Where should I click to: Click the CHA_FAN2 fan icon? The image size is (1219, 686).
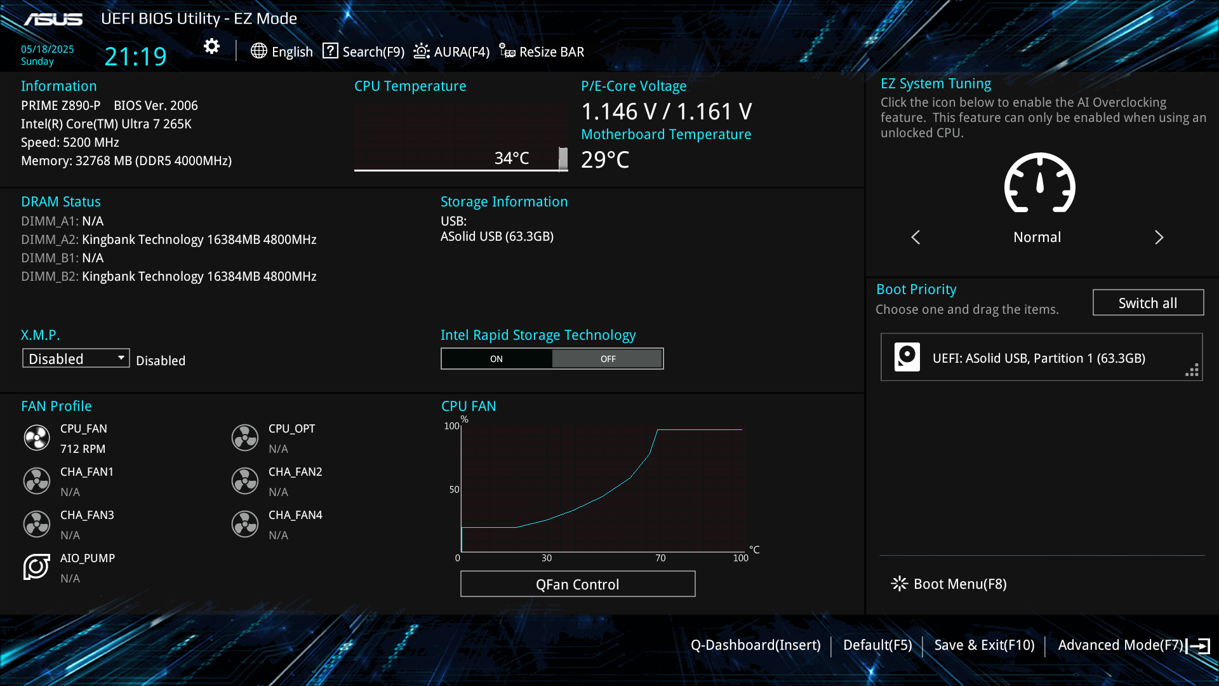click(x=245, y=481)
